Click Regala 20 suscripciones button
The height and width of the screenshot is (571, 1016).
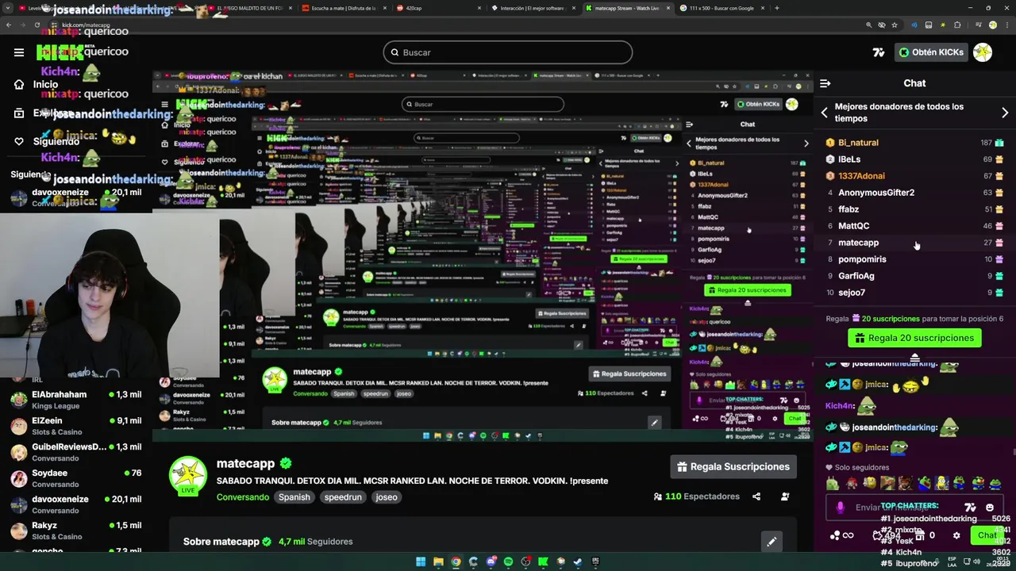tap(914, 338)
